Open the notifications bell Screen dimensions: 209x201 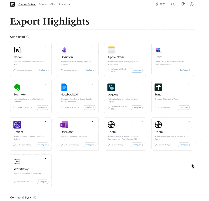click(x=182, y=4)
